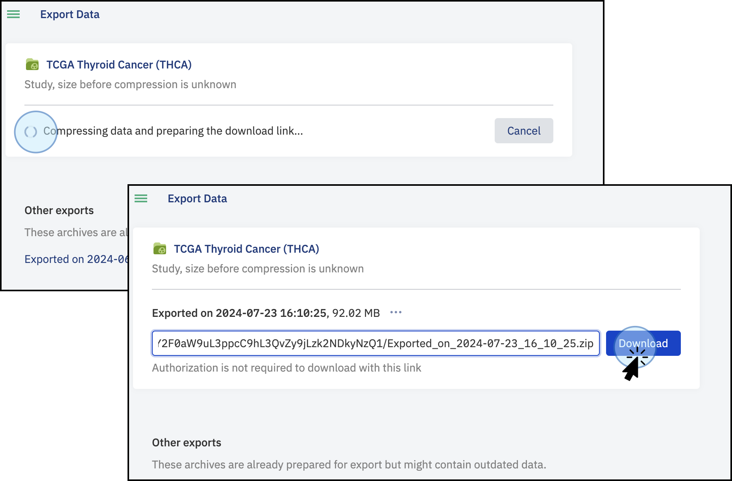Click 'These archives are already prepared' text in front window

point(349,465)
